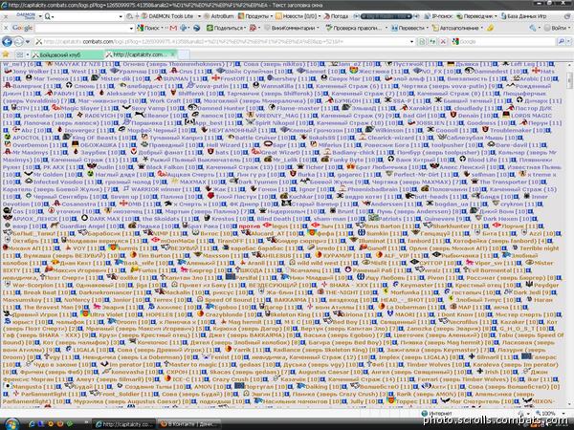The width and height of the screenshot is (574, 430).
Task: Open the Переводчик toolbar menu
Action: [477, 16]
